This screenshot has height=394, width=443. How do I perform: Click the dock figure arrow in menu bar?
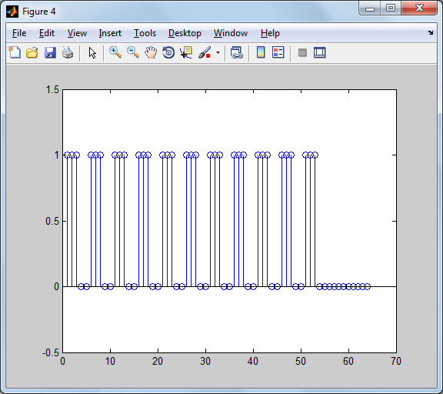pyautogui.click(x=430, y=33)
